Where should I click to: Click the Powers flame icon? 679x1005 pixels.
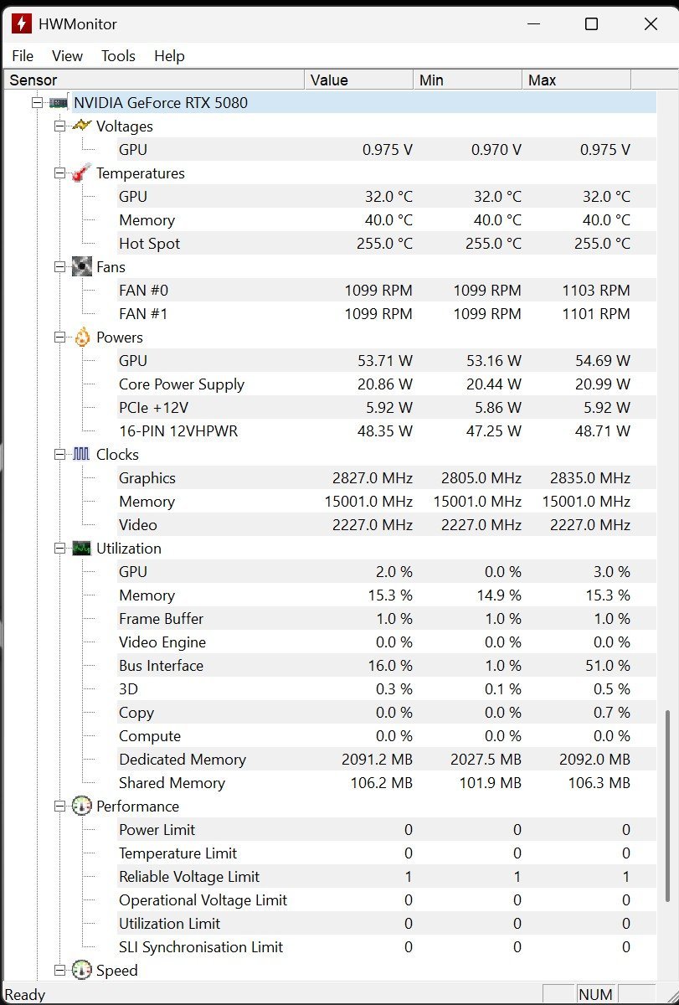click(81, 338)
